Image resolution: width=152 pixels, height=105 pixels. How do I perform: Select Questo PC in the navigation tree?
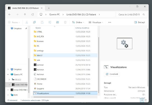click(x=17, y=74)
